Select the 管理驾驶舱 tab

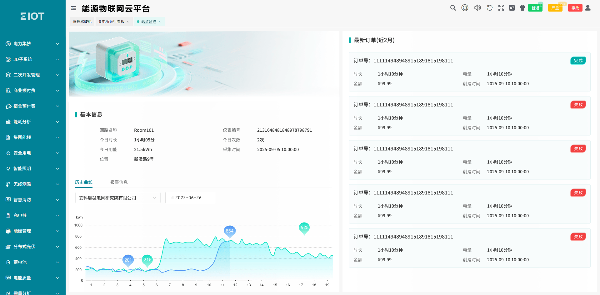(82, 22)
